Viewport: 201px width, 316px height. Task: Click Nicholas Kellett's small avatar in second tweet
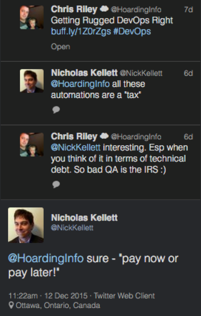point(32,81)
